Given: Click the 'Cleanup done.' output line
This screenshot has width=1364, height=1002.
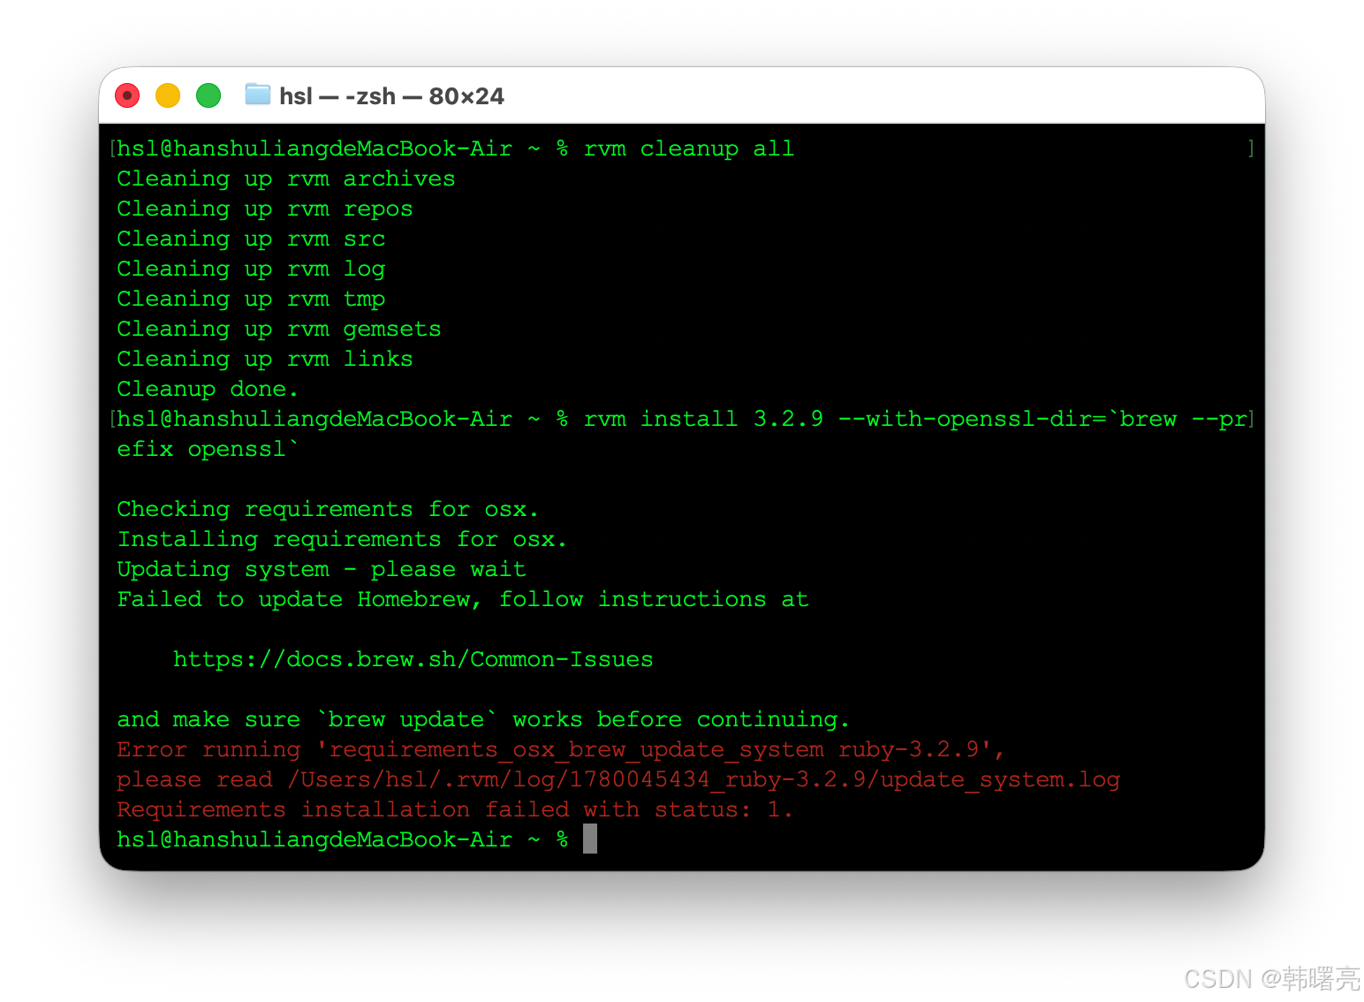Looking at the screenshot, I should click(x=208, y=389).
